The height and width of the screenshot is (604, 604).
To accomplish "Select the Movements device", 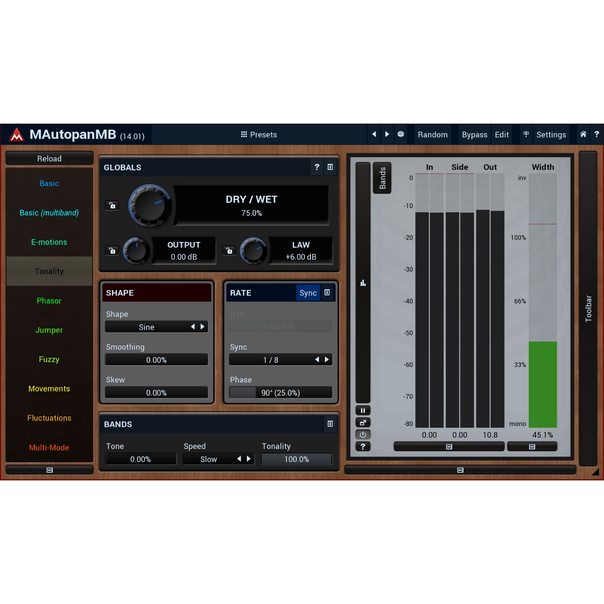I will click(49, 389).
